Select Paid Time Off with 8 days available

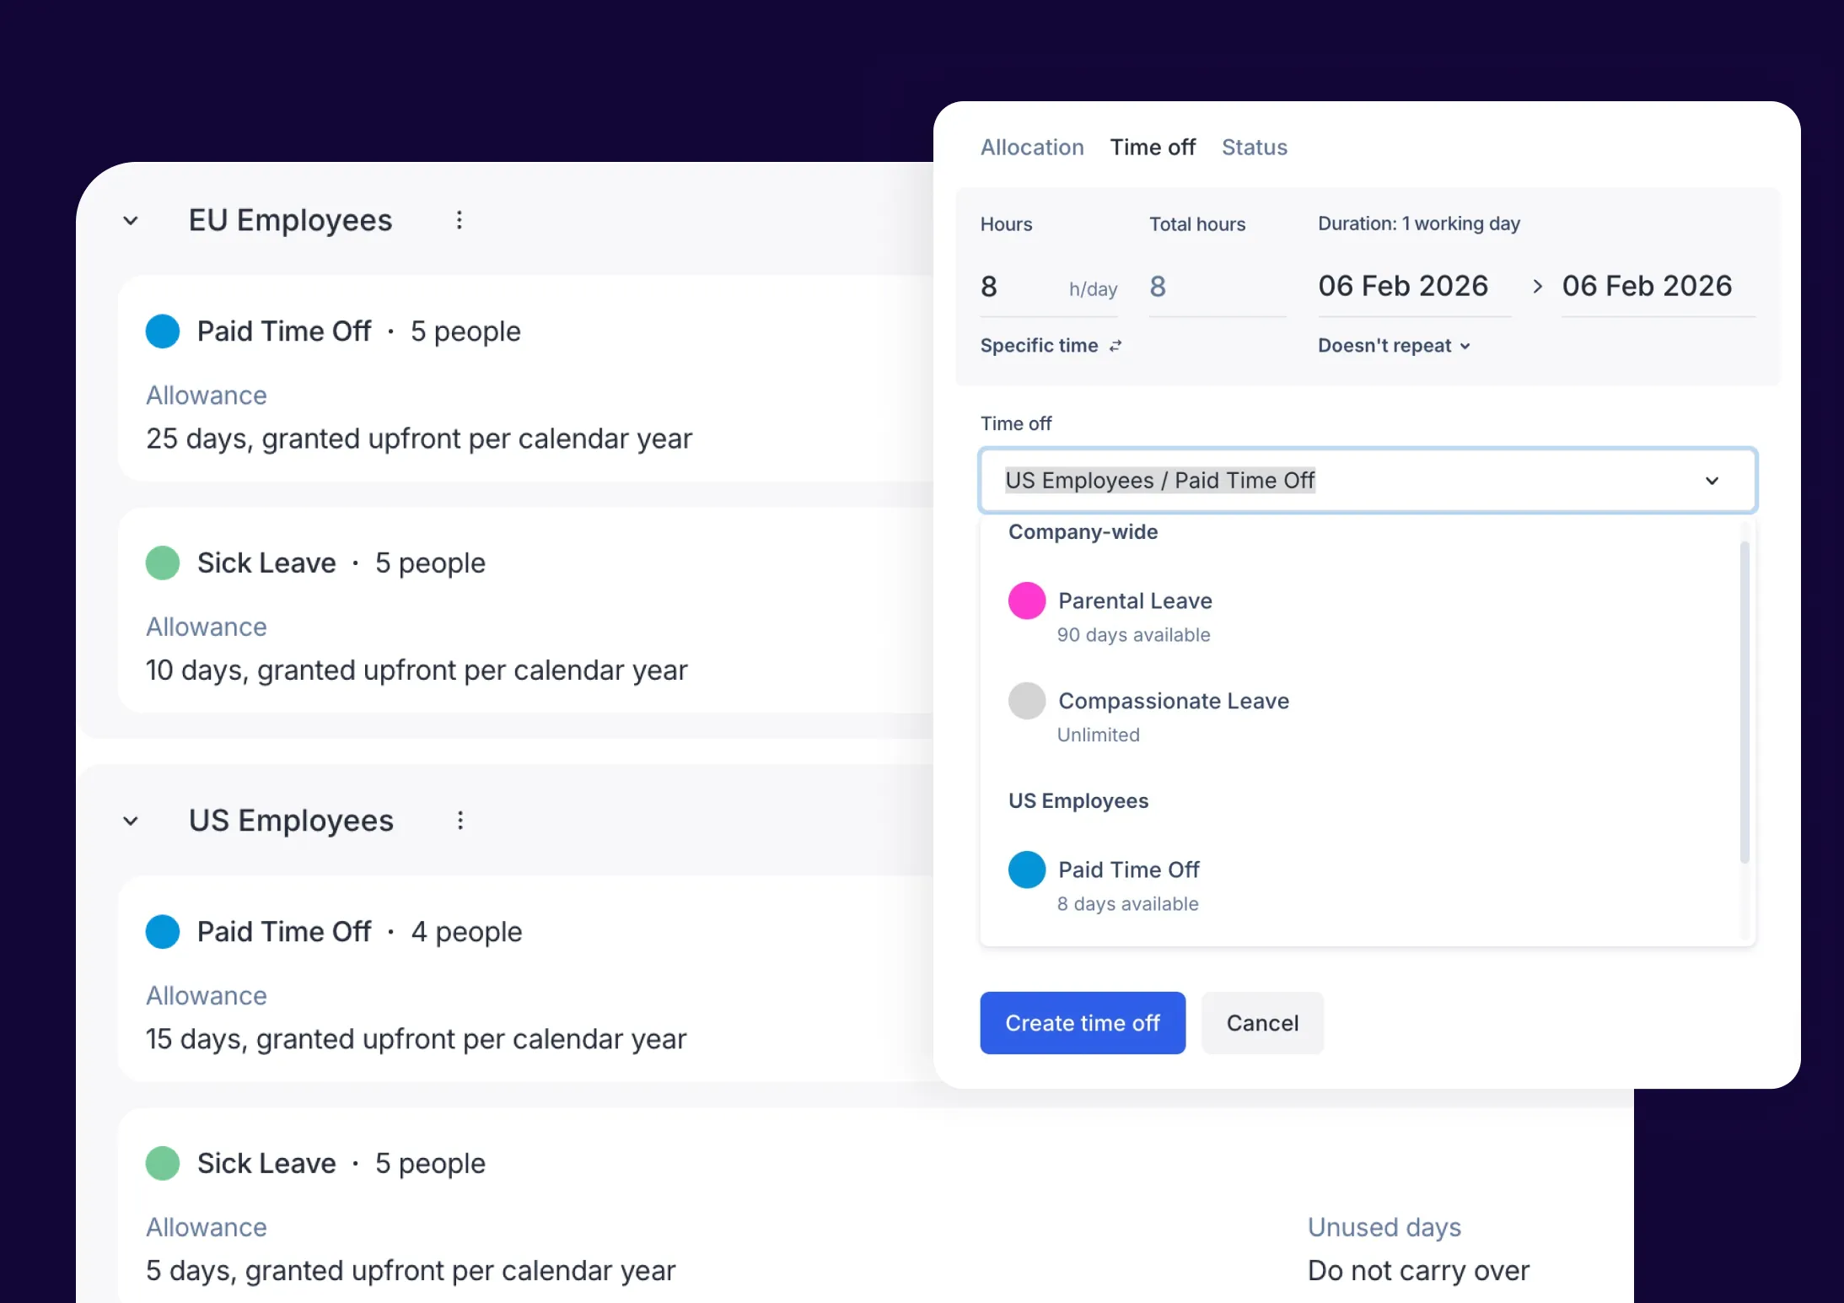tap(1128, 870)
